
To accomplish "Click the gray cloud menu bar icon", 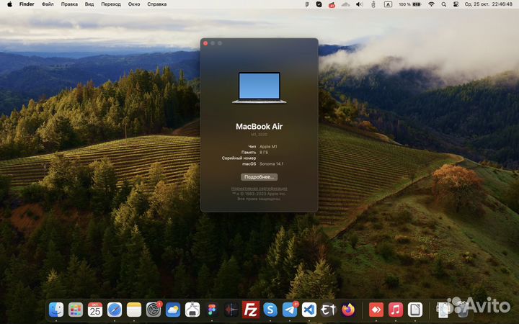I will [x=345, y=4].
